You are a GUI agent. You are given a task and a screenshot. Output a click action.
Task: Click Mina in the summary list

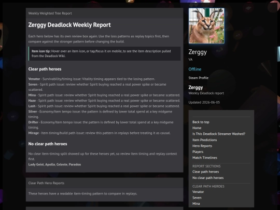pos(32,95)
